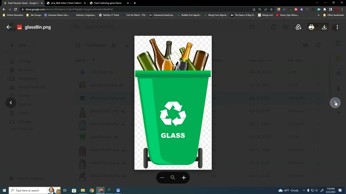Viewport: 346px width, 194px height.
Task: Bookmark this page with the star
Action: point(271,9)
